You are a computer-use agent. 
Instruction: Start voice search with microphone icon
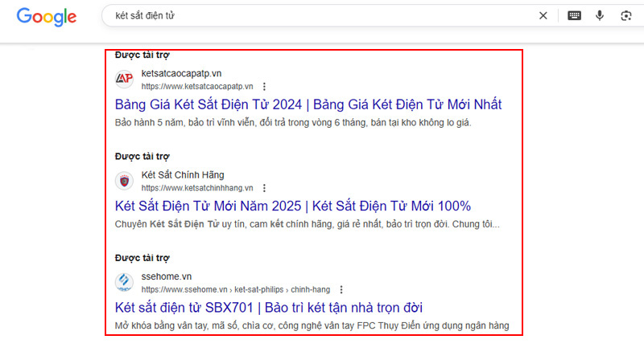[x=600, y=15]
